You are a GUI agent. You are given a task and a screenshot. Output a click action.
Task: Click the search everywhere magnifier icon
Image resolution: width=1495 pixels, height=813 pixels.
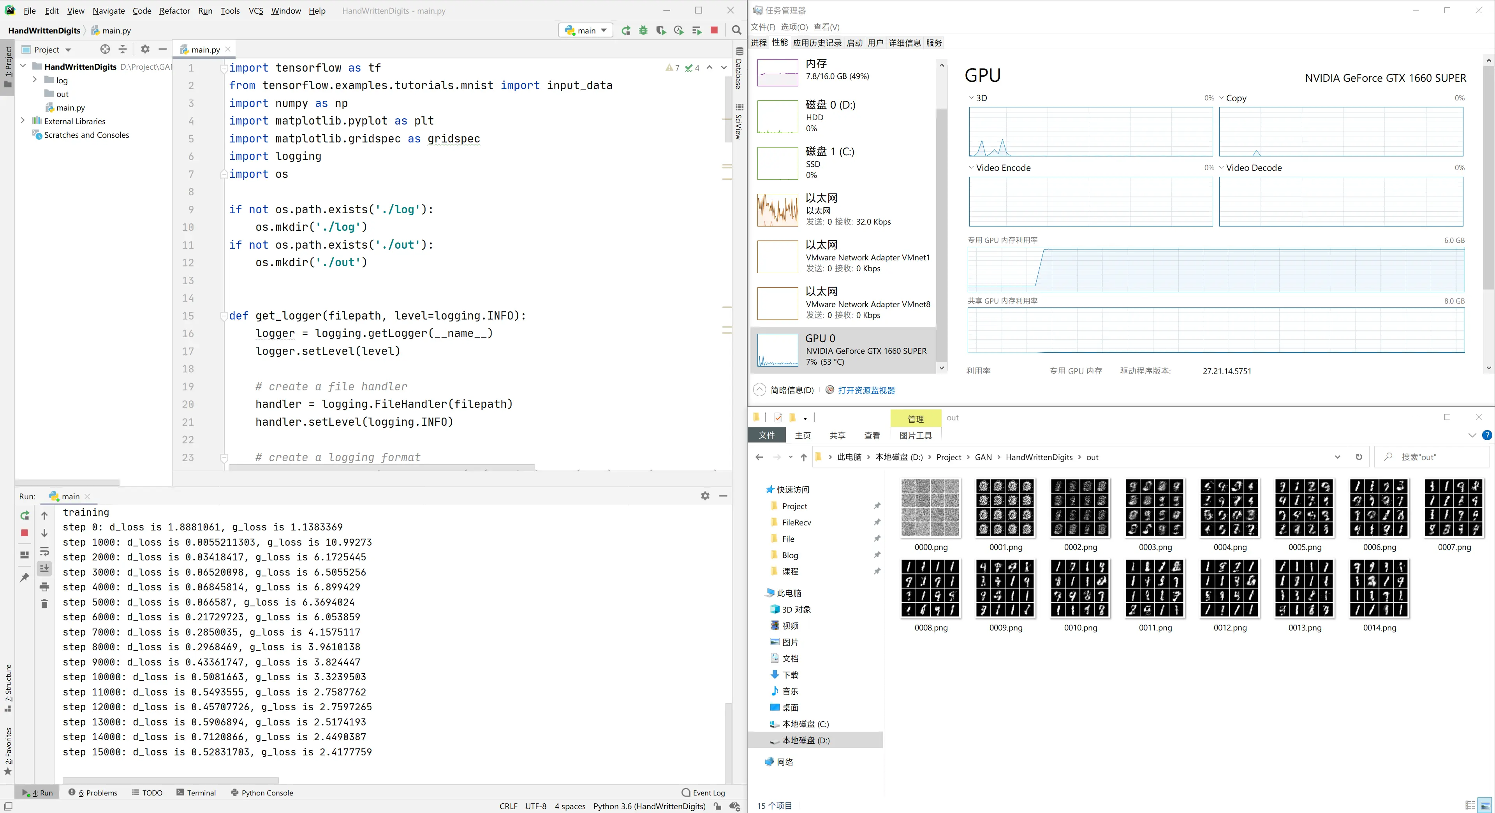(736, 30)
